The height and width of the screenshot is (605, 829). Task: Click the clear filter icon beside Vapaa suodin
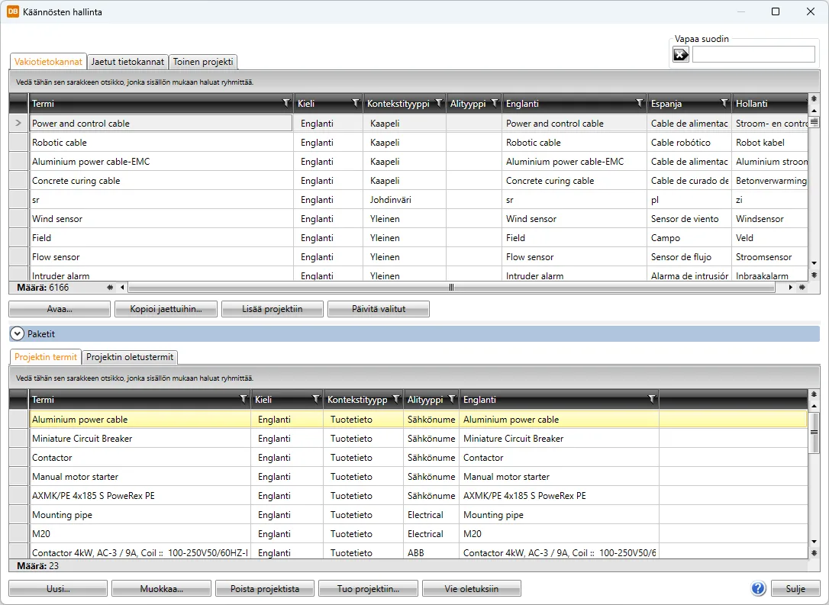click(x=680, y=54)
